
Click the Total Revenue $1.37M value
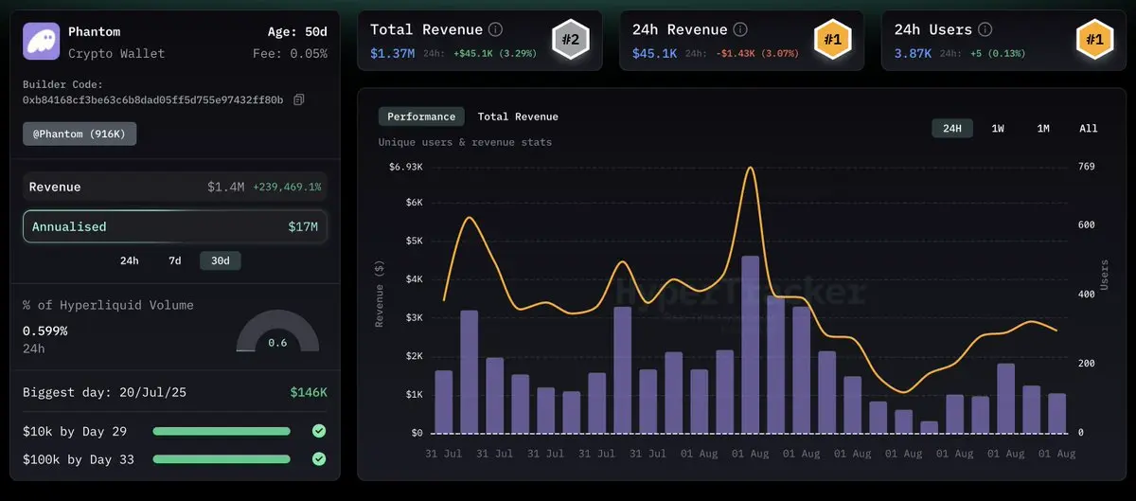tap(392, 53)
